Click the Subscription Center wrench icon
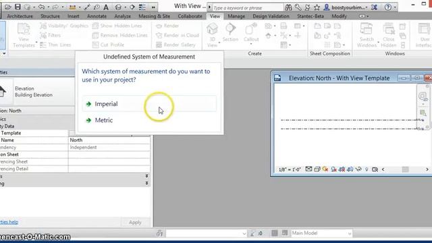The image size is (432, 243). (x=298, y=7)
